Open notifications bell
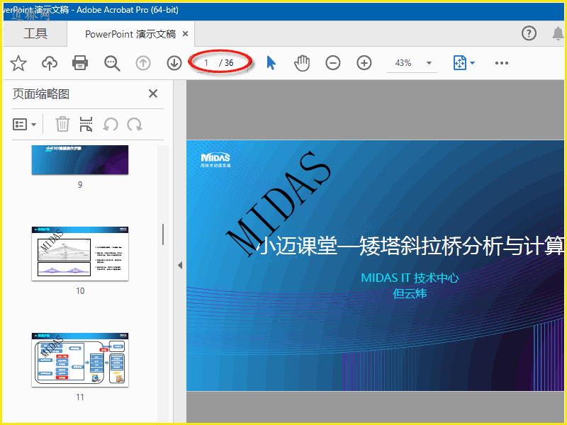The image size is (567, 425). point(558,33)
